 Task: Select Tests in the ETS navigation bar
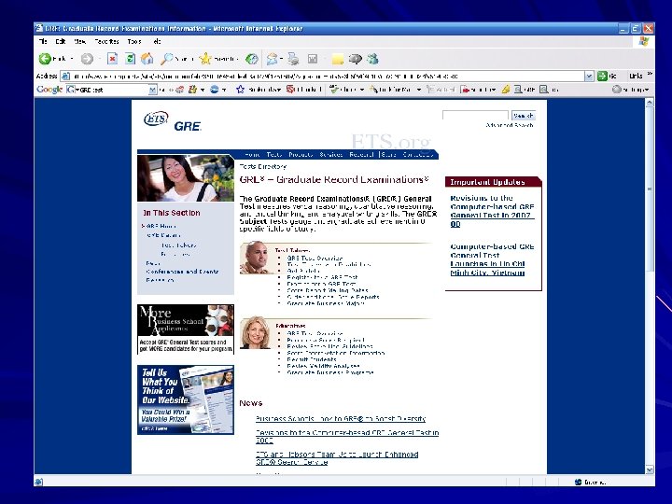274,154
